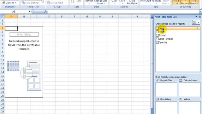Click the Select All corner of sheet
Screen dimensions: 202x114
(x=3, y=16)
